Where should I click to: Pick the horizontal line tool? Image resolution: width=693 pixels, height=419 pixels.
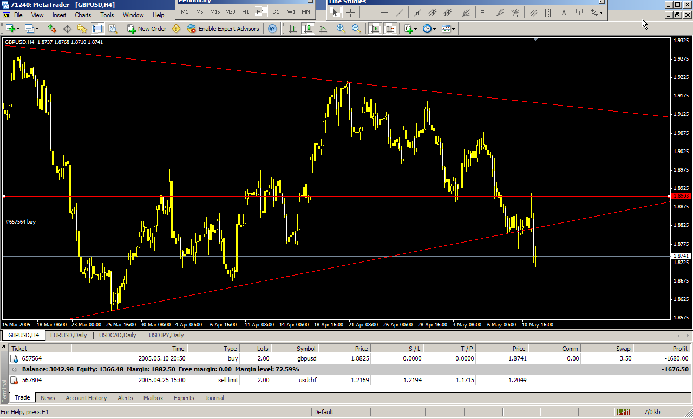384,12
